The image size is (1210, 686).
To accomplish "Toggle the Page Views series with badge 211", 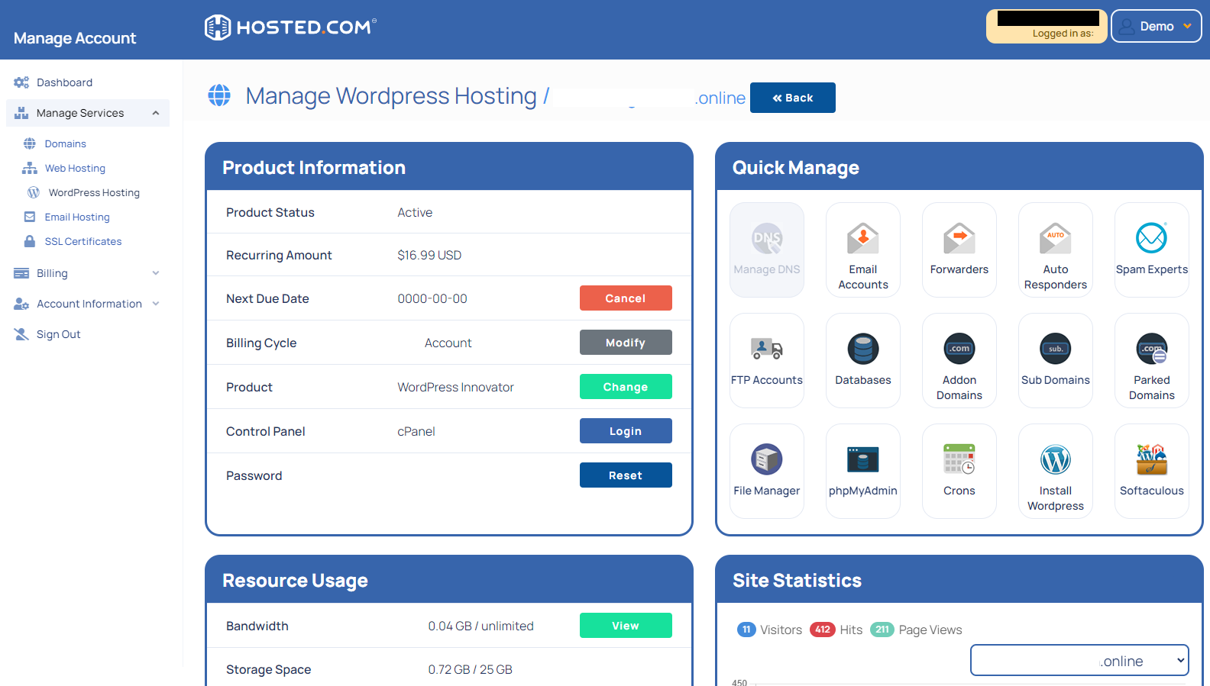I will [916, 630].
